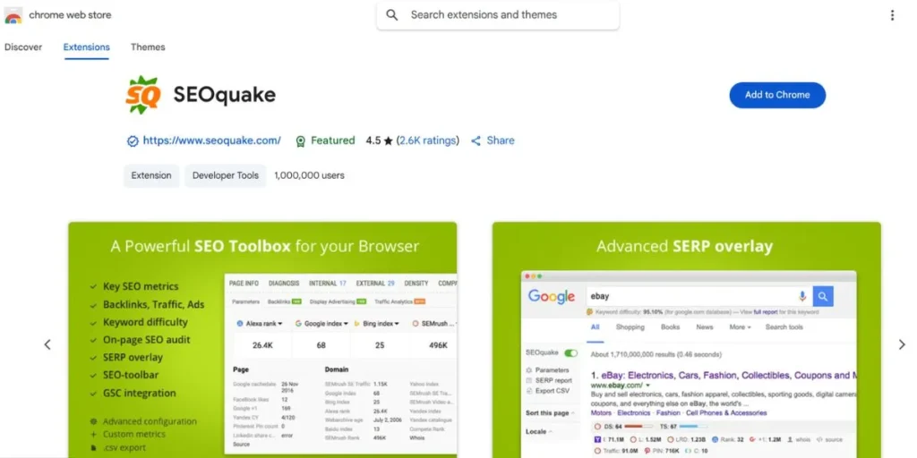The height and width of the screenshot is (458, 917).
Task: Click the Share icon
Action: pos(476,140)
